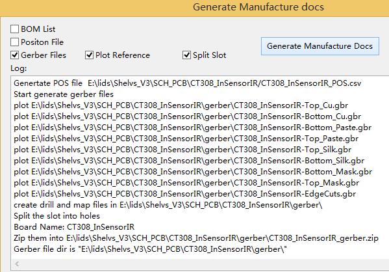Click the 'Split the slot into holes' line

pyautogui.click(x=56, y=216)
